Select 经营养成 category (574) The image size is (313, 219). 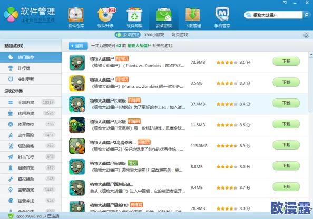(x=31, y=201)
